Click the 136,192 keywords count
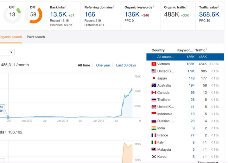Image resolution: width=228 pixels, height=163 pixels. pyautogui.click(x=15, y=132)
